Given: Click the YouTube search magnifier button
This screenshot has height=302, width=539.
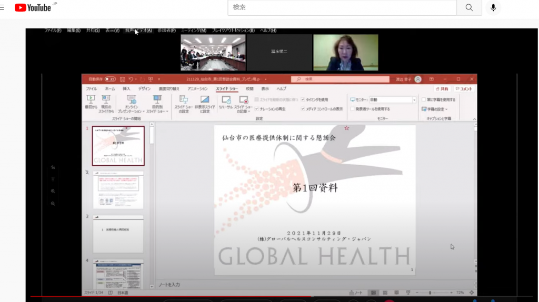Looking at the screenshot, I should (x=469, y=7).
